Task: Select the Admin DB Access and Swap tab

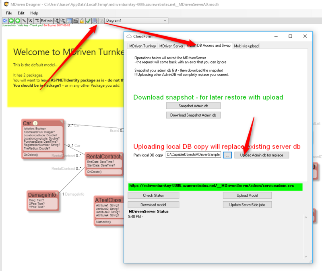Action: click(209, 46)
